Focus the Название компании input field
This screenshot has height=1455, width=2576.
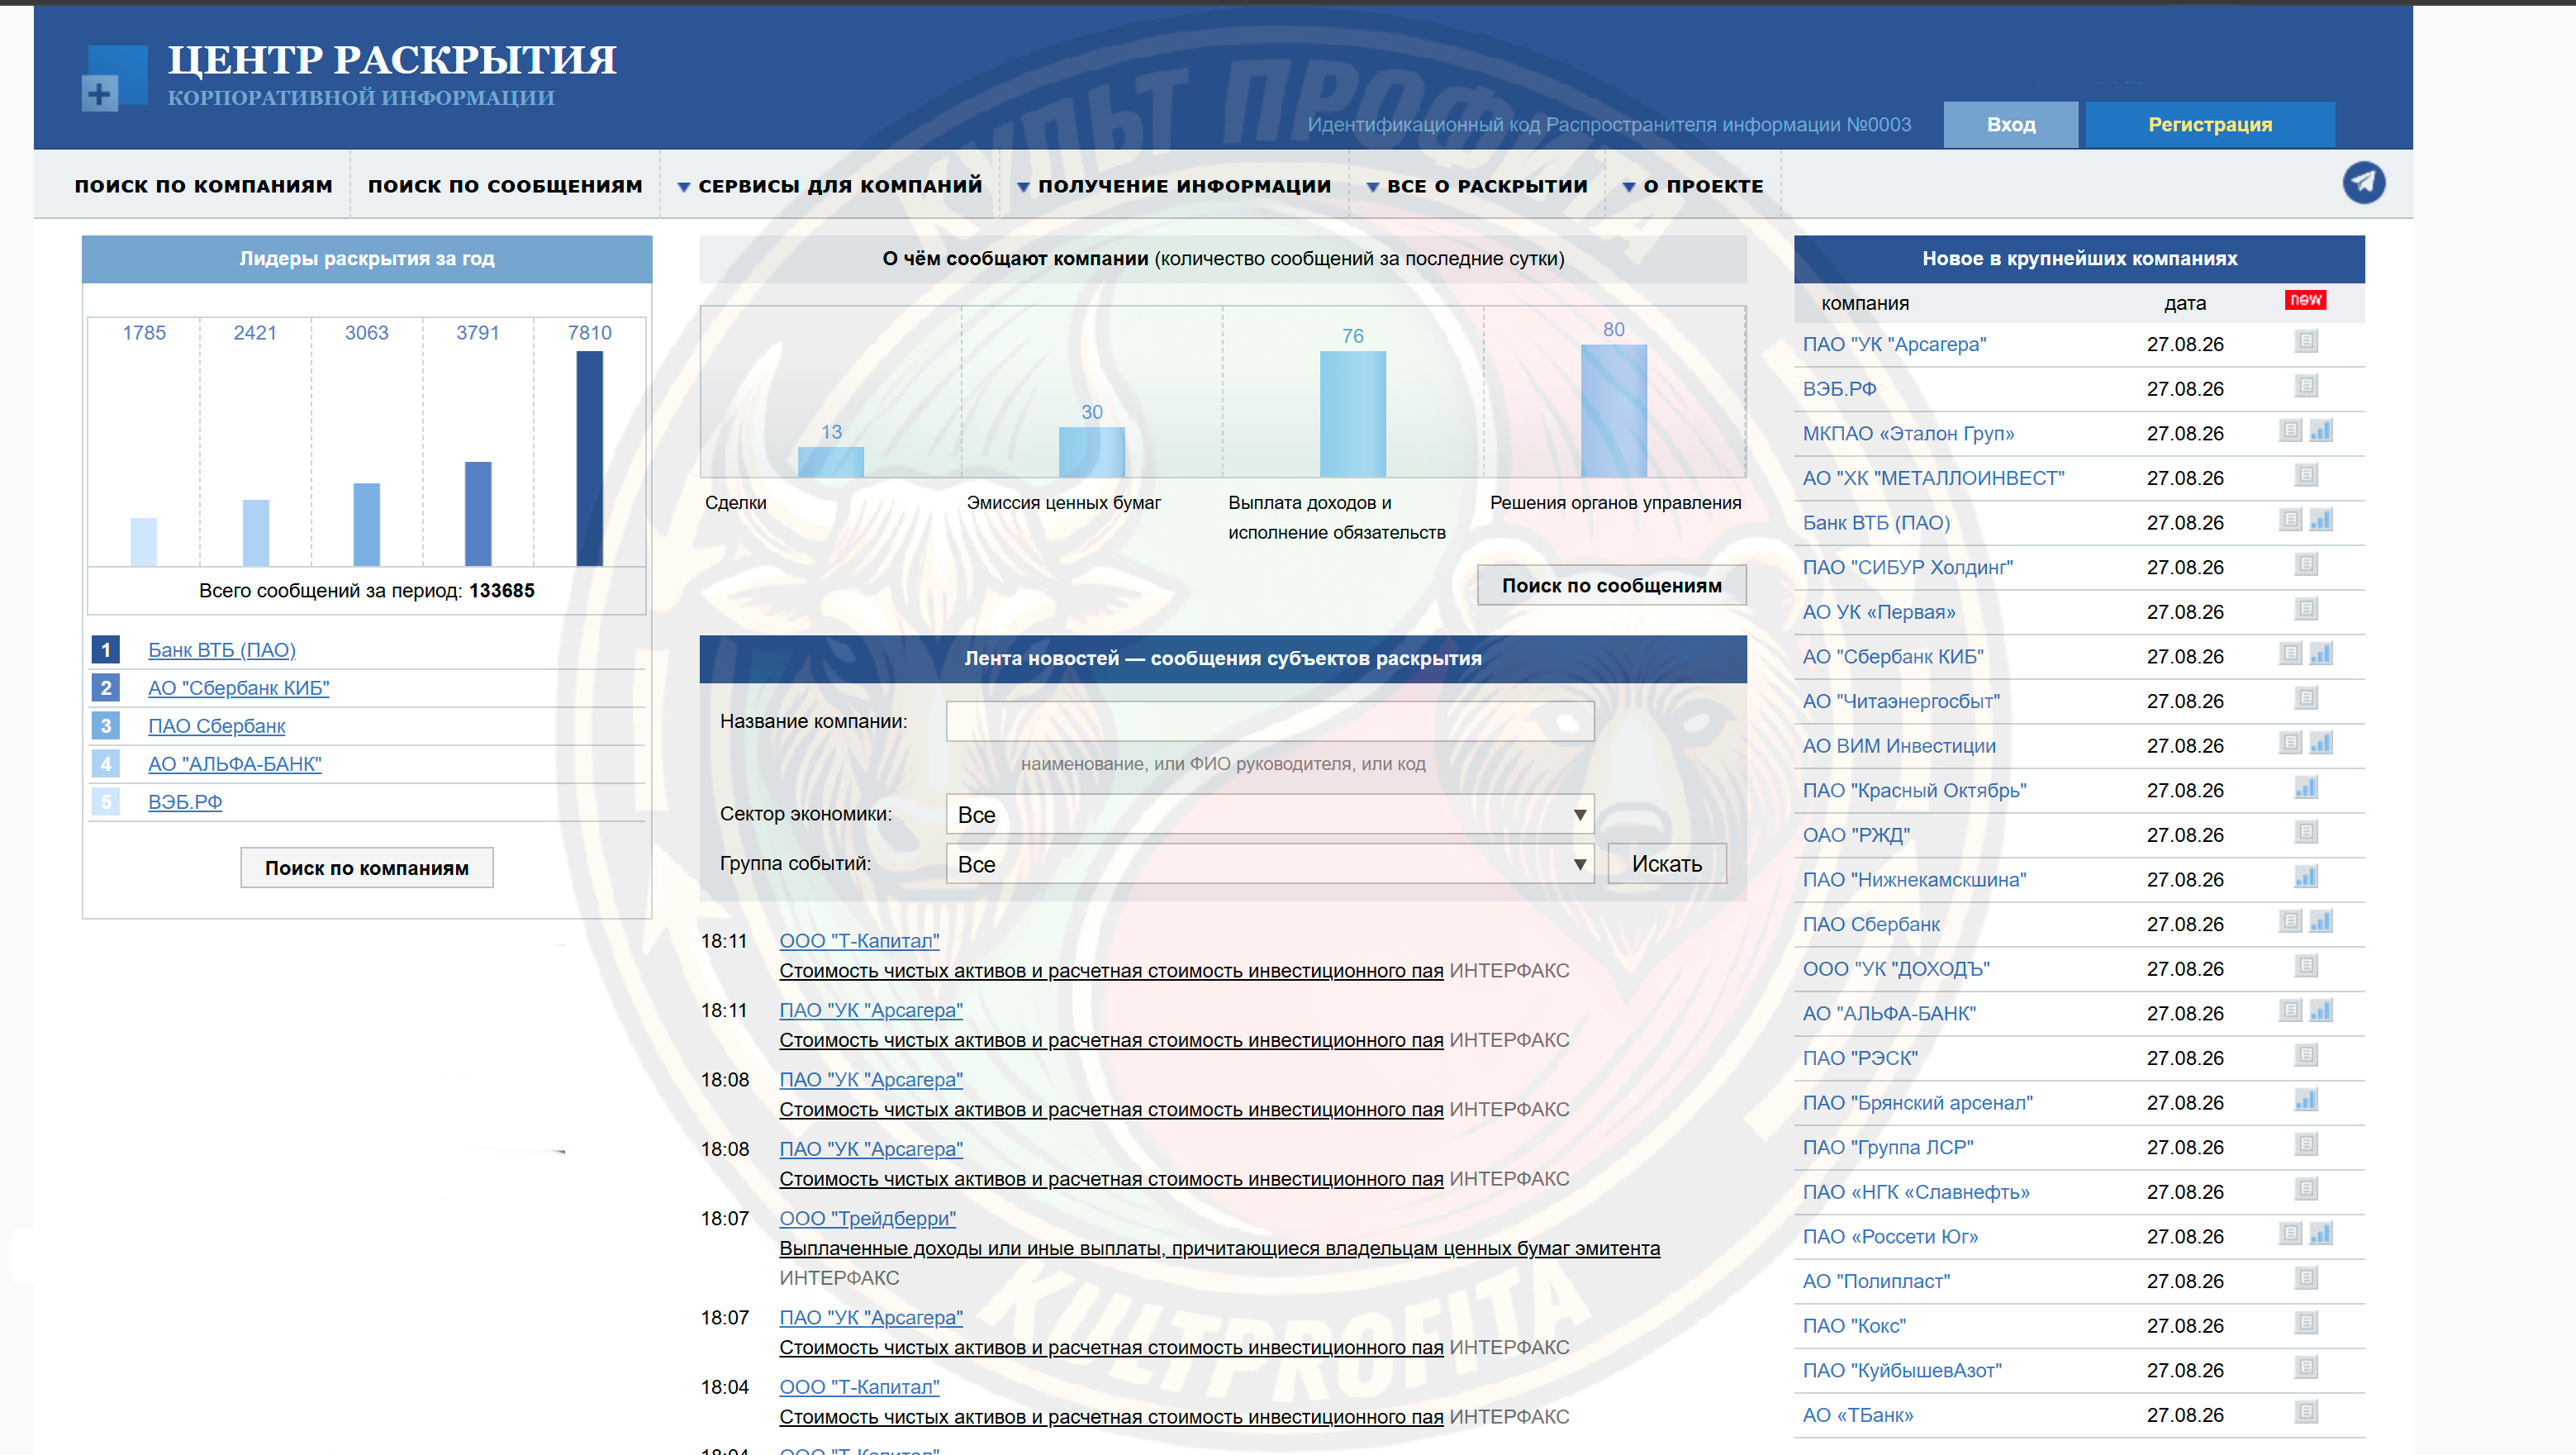pyautogui.click(x=1269, y=721)
